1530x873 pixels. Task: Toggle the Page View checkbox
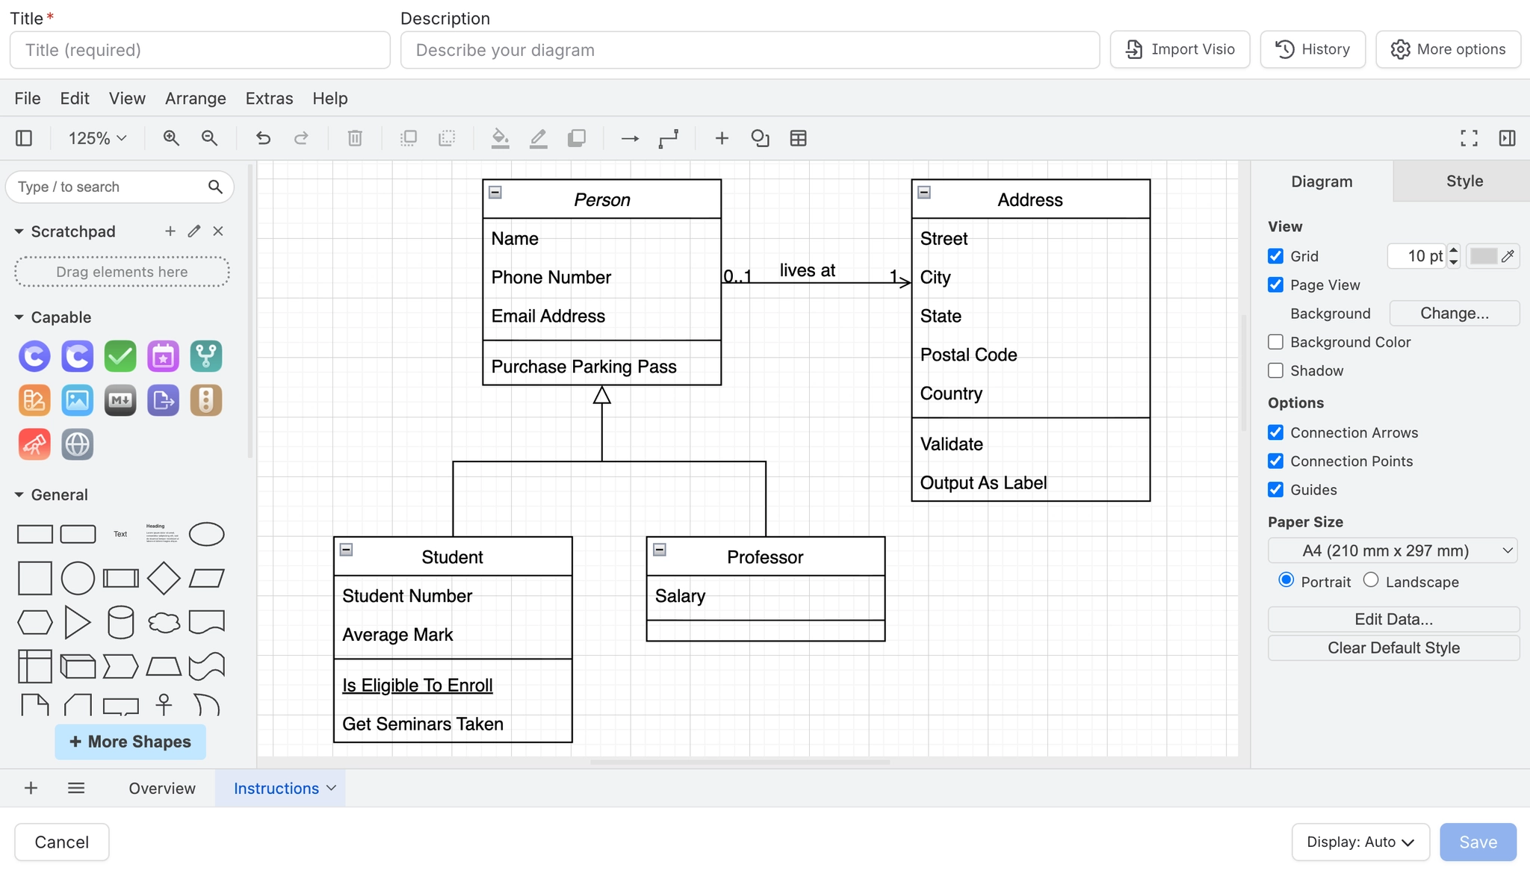pos(1275,285)
